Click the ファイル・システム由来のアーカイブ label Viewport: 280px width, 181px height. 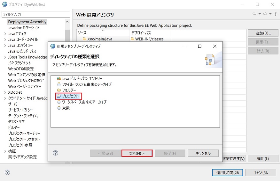pyautogui.click(x=87, y=84)
